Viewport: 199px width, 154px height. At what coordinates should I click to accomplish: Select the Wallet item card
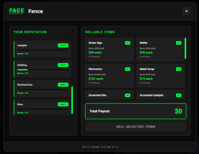pyautogui.click(x=160, y=49)
